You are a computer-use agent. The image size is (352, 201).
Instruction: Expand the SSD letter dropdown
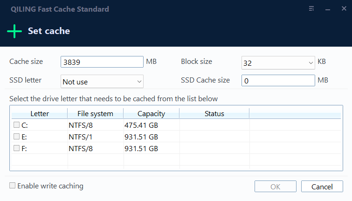(102, 81)
